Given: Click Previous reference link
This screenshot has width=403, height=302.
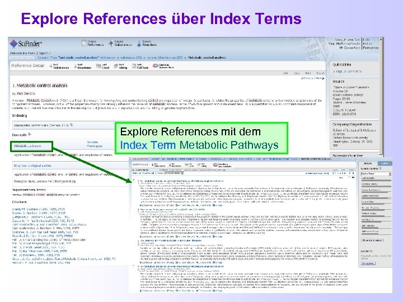Looking at the screenshot, I should pos(307,78).
